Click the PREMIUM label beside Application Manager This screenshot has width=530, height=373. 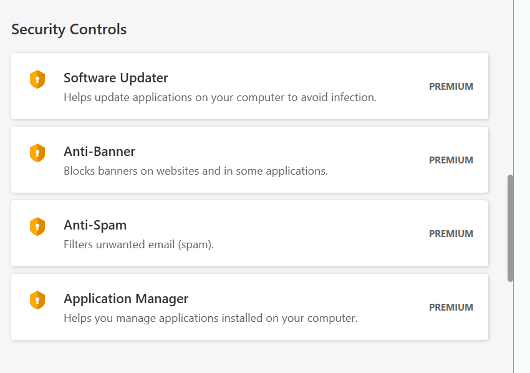pos(451,308)
